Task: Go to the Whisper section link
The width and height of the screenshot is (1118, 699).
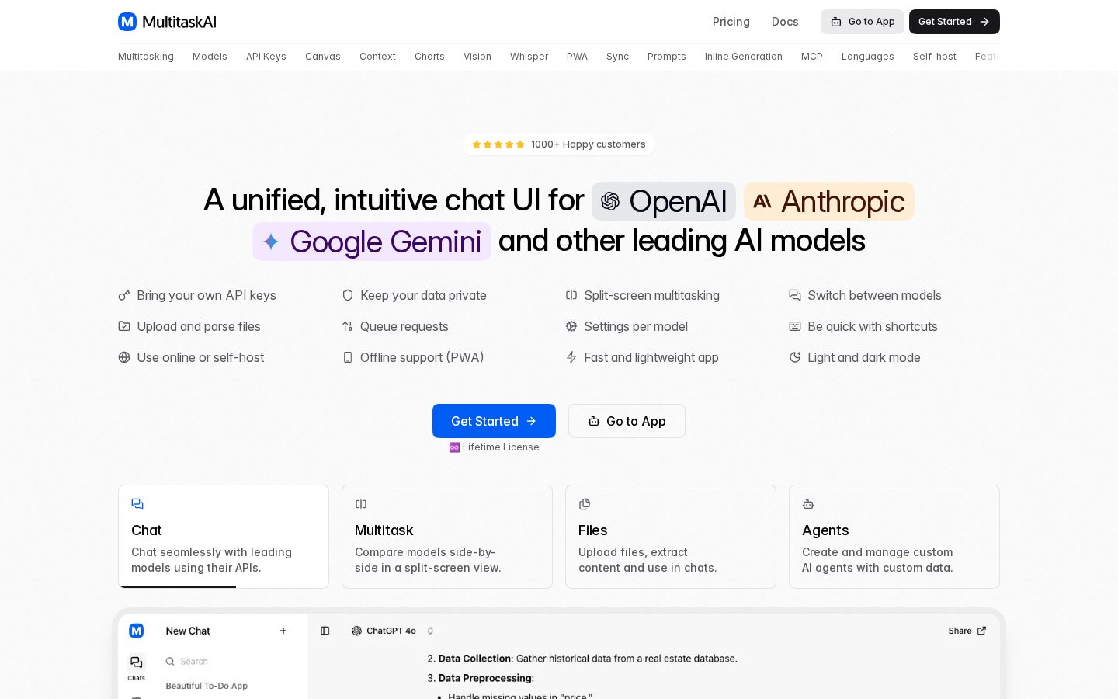Action: coord(529,57)
